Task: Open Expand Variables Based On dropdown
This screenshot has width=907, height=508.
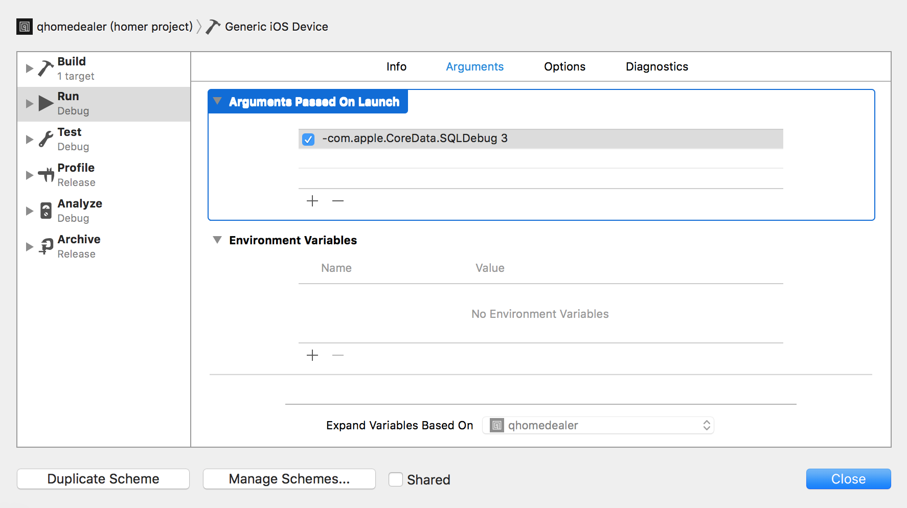Action: [598, 425]
